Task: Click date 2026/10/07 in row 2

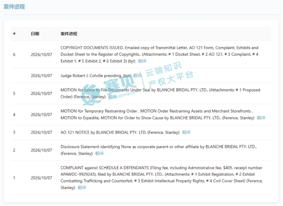Action: [41, 150]
